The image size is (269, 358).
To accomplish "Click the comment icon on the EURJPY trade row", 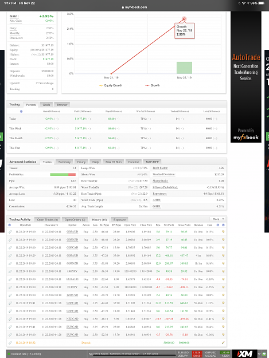I will pos(223,287).
